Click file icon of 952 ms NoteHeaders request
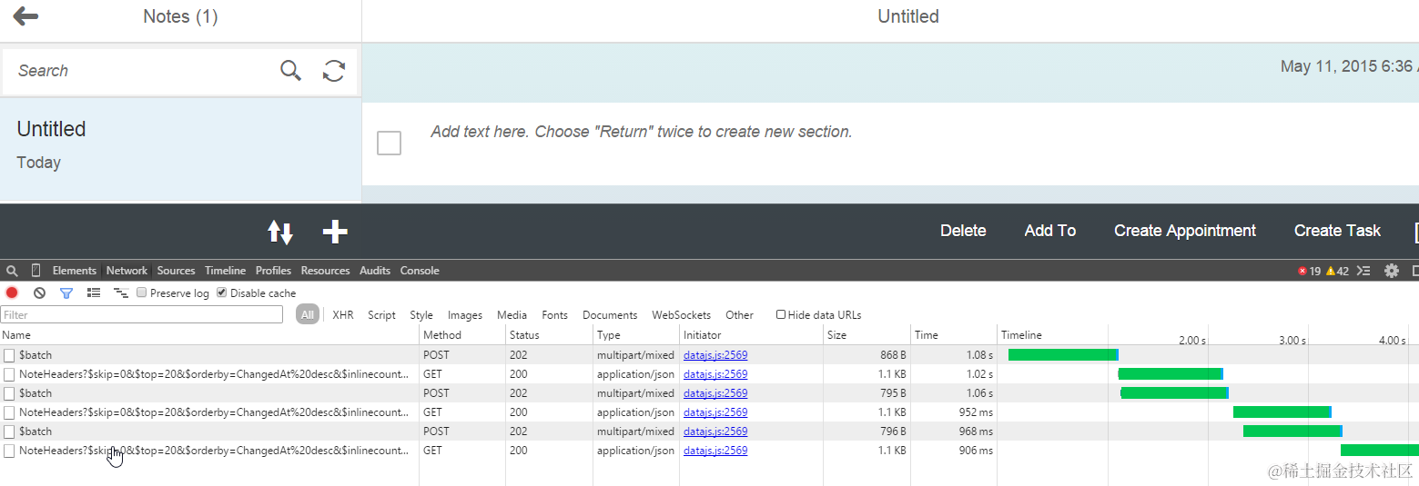The image size is (1419, 486). click(9, 412)
